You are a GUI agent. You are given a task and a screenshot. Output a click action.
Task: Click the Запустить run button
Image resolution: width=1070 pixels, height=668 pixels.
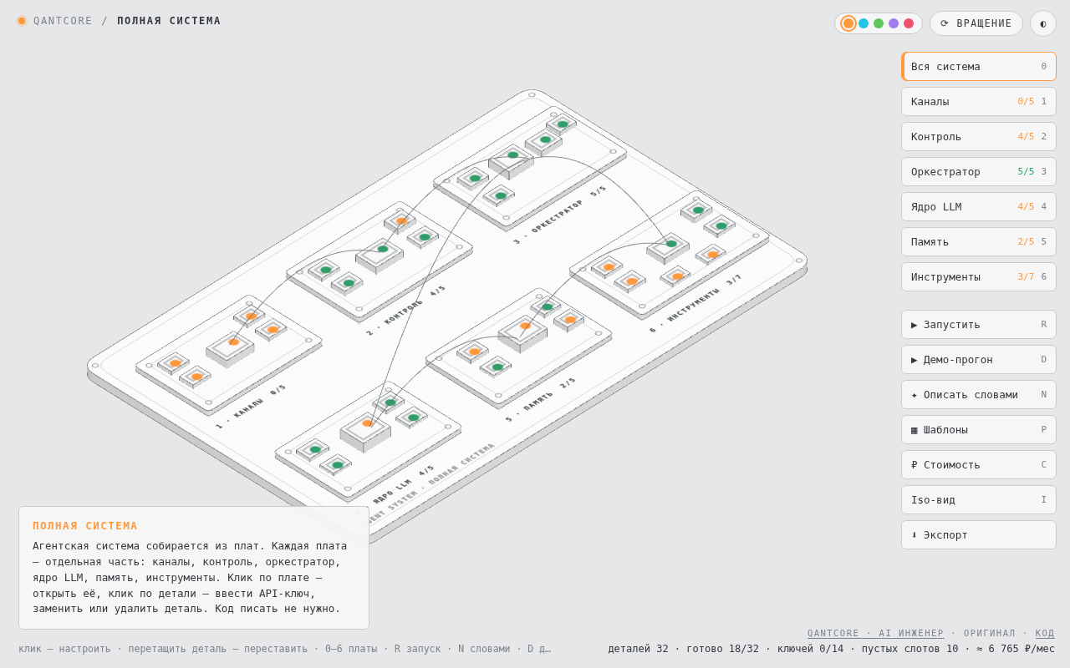pos(978,325)
